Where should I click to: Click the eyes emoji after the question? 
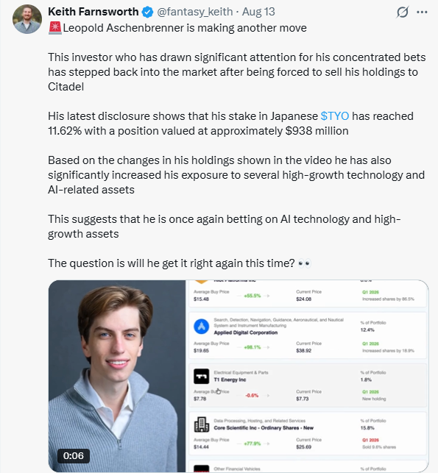(x=304, y=263)
